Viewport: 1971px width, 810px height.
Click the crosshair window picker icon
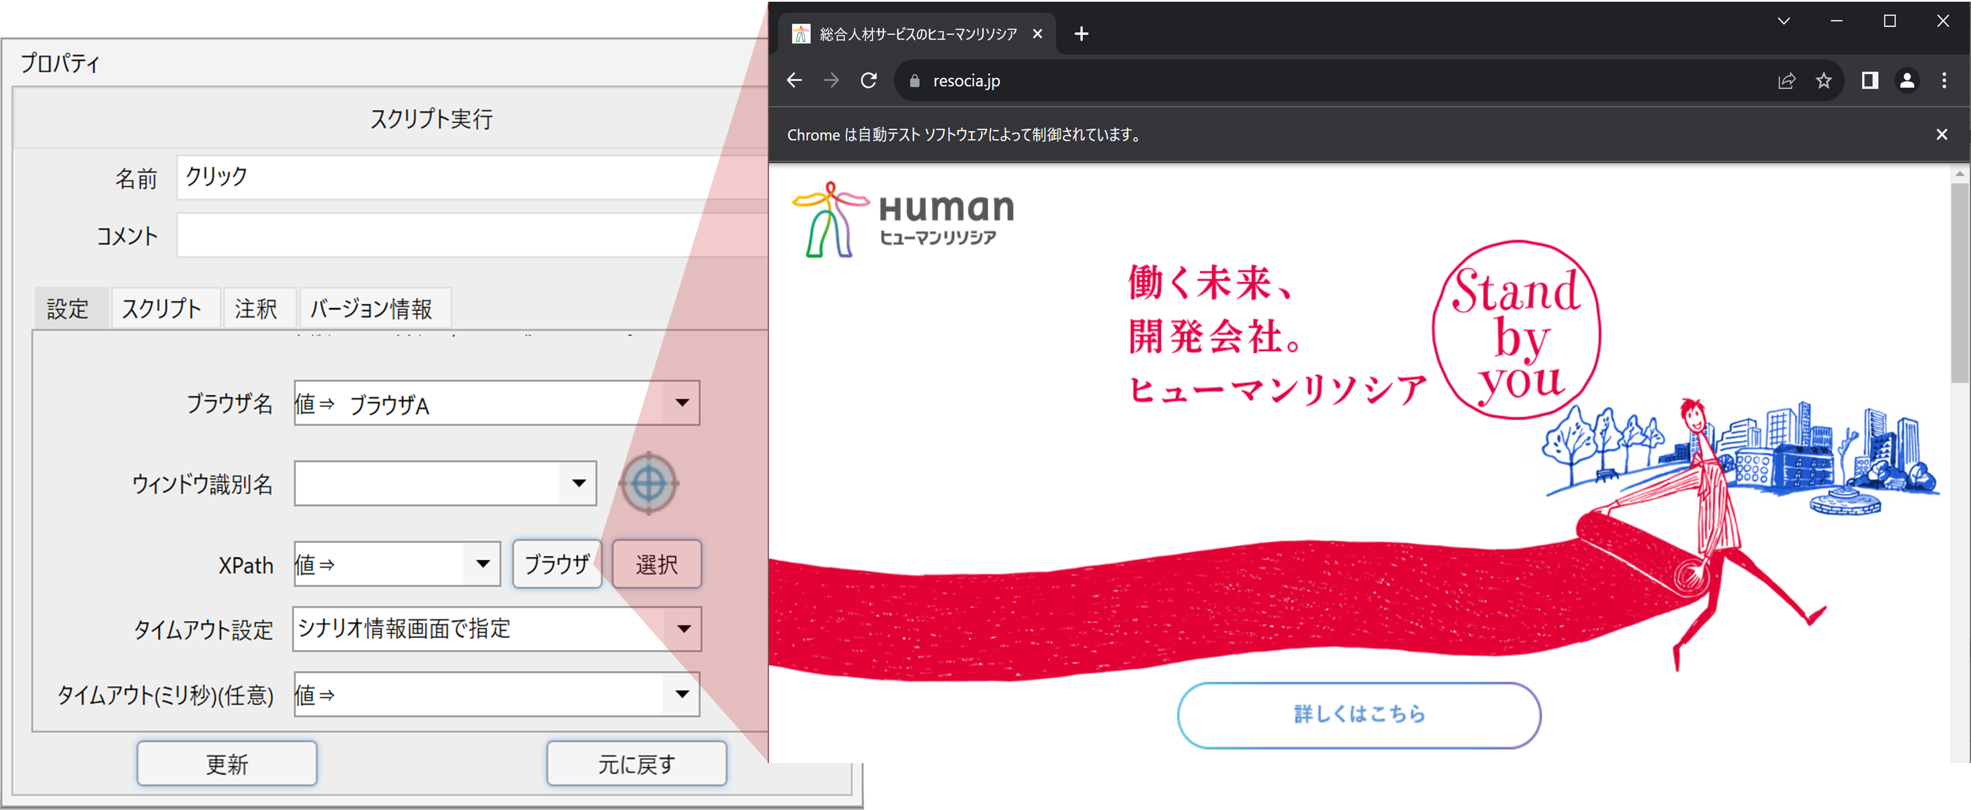point(648,483)
